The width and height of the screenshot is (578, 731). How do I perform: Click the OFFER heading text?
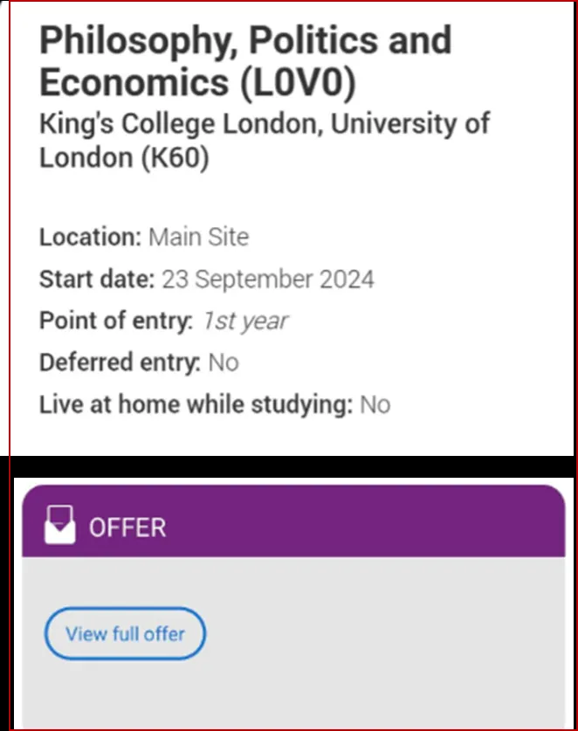pos(127,528)
